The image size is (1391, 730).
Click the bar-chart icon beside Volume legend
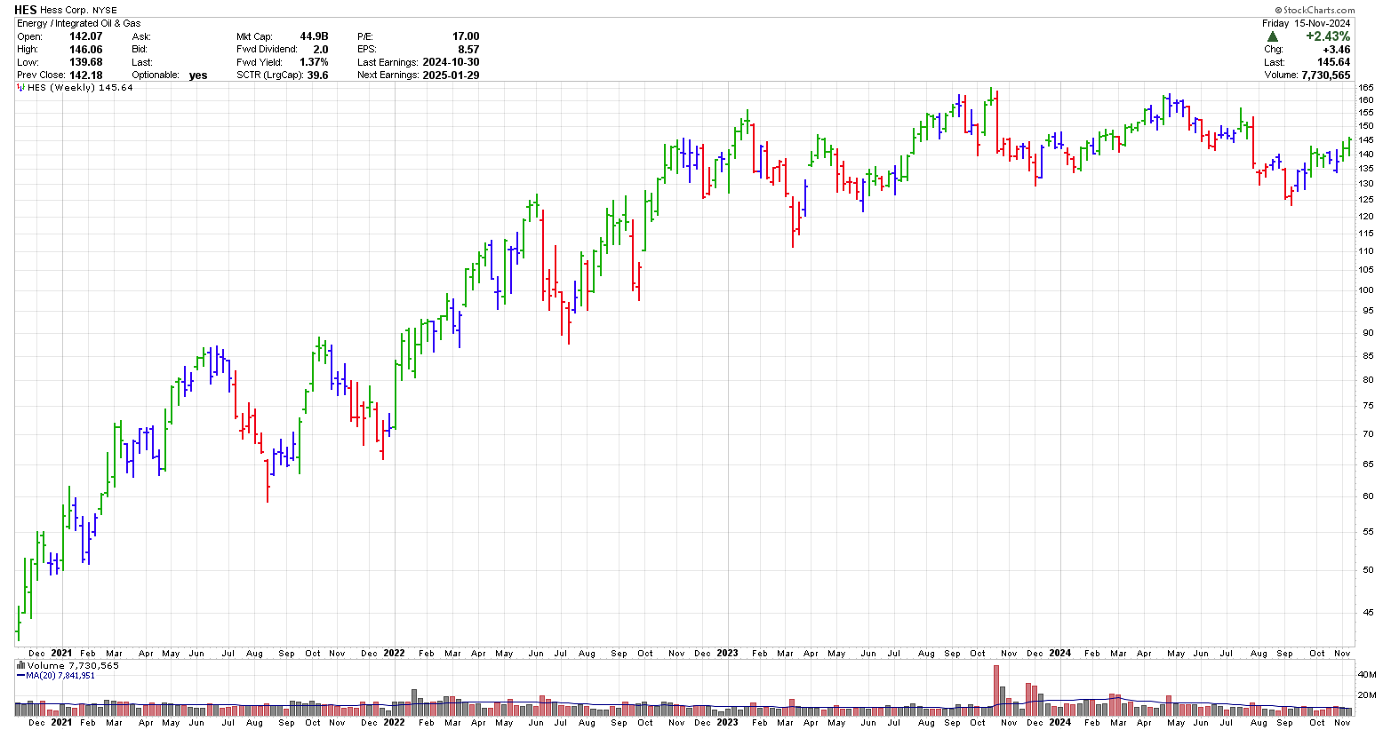tap(21, 665)
